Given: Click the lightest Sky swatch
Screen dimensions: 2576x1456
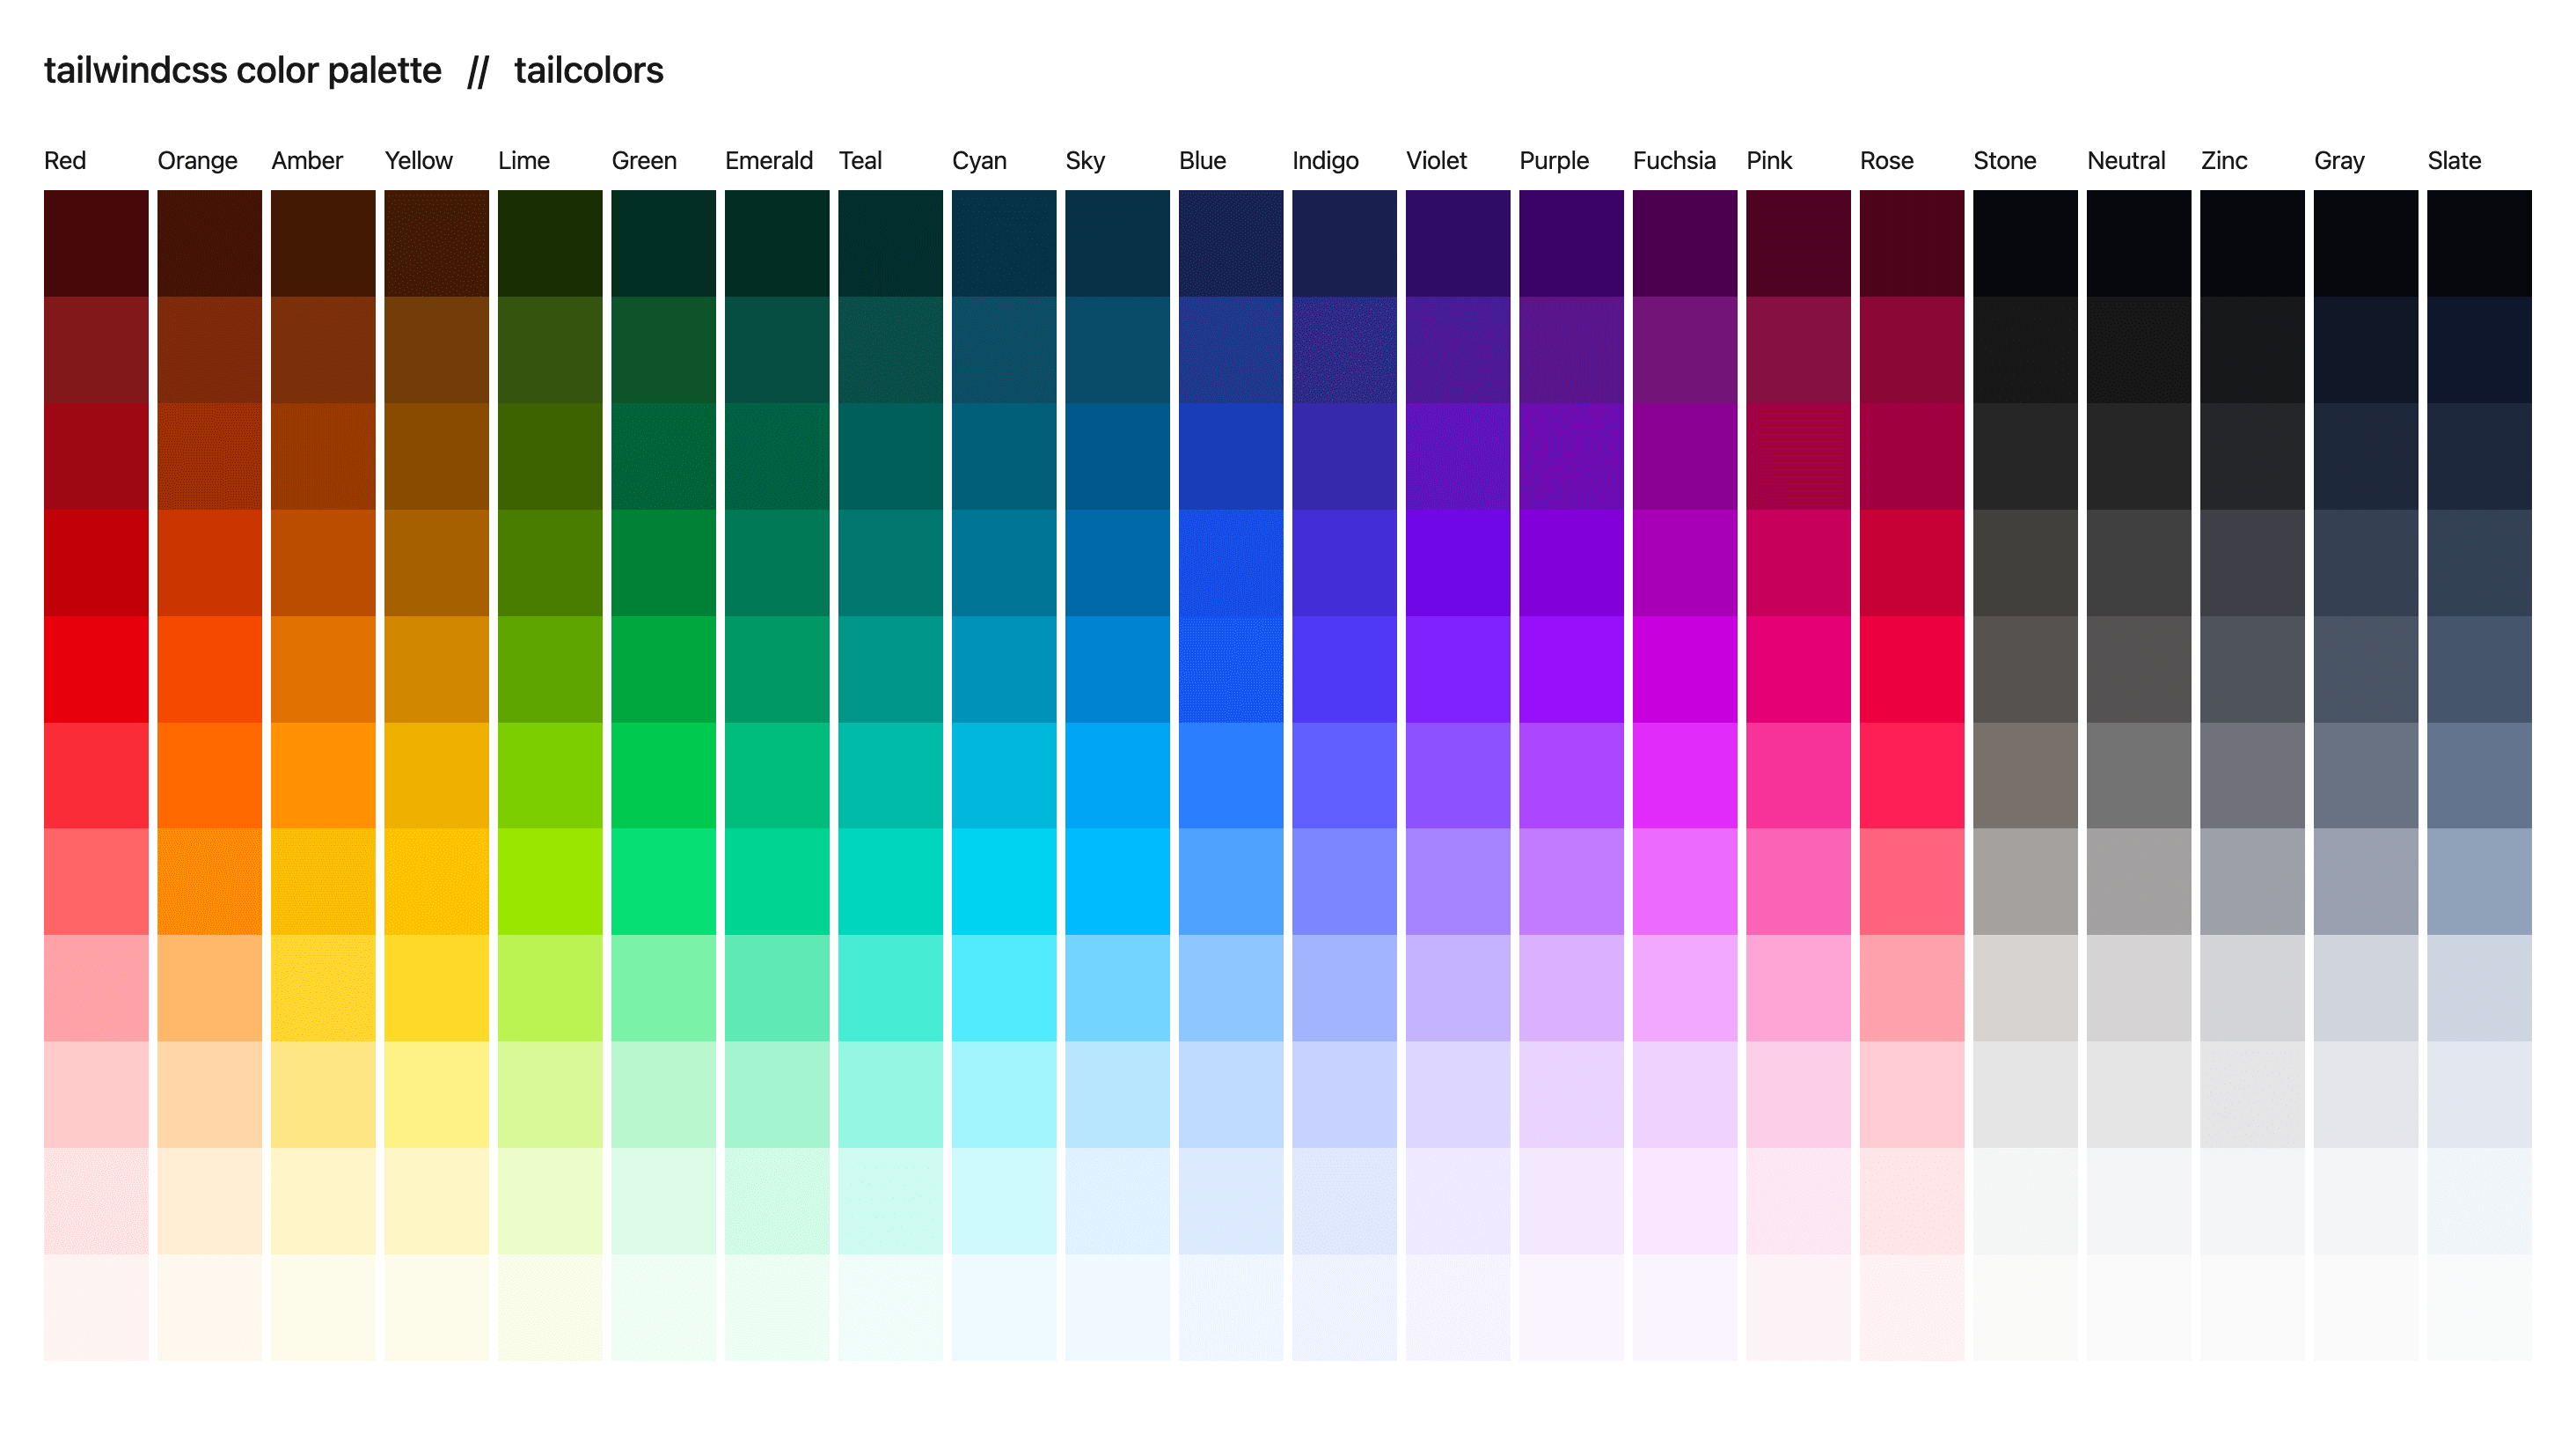Looking at the screenshot, I should point(1118,1307).
